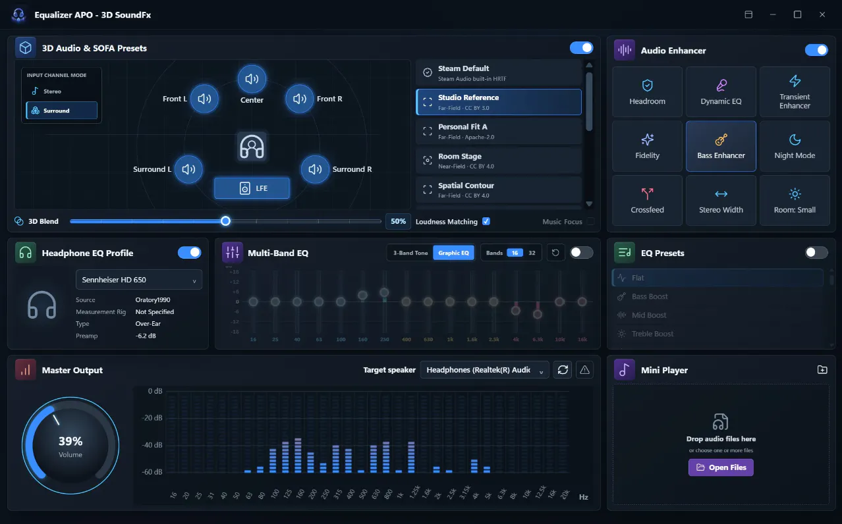Enable the EQ Presets switch
Image resolution: width=842 pixels, height=524 pixels.
[816, 252]
